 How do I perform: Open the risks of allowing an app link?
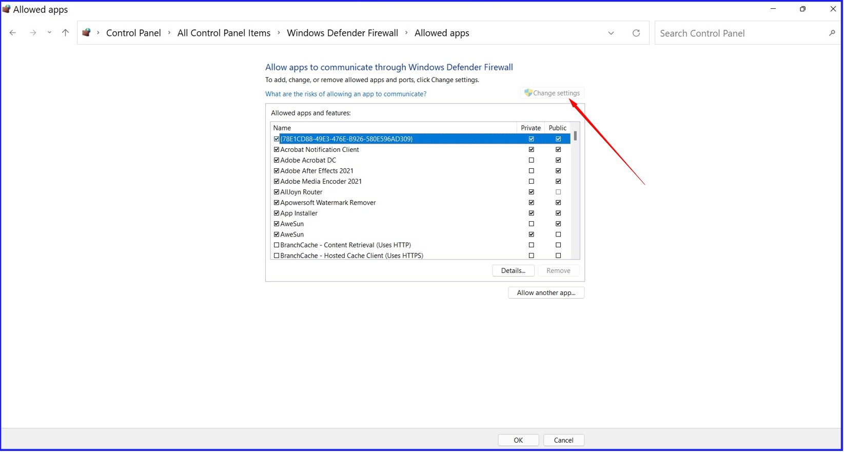pos(345,94)
